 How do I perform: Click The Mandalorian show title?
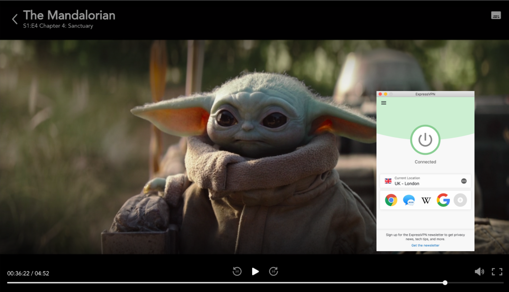coord(69,15)
